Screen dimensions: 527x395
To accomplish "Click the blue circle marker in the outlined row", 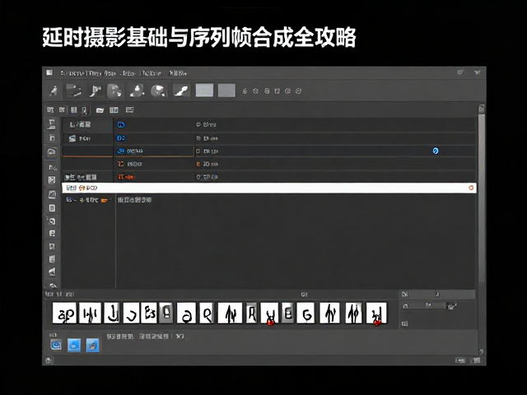I will pos(436,151).
